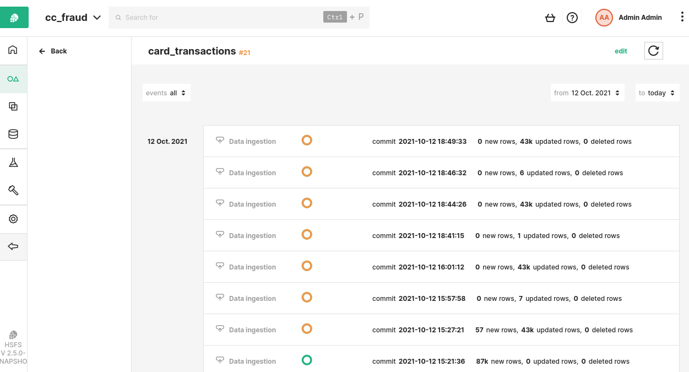689x372 pixels.
Task: Open the marketplace basket icon in top bar
Action: (x=550, y=17)
